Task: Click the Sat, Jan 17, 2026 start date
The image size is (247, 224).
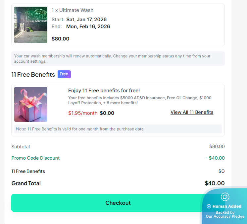Action: (x=86, y=20)
